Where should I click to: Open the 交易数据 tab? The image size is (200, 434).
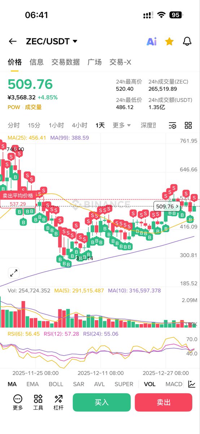(x=65, y=62)
